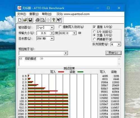Expand the 队列深度 queue depth dropdown
140x118 pixels.
pos(119,44)
